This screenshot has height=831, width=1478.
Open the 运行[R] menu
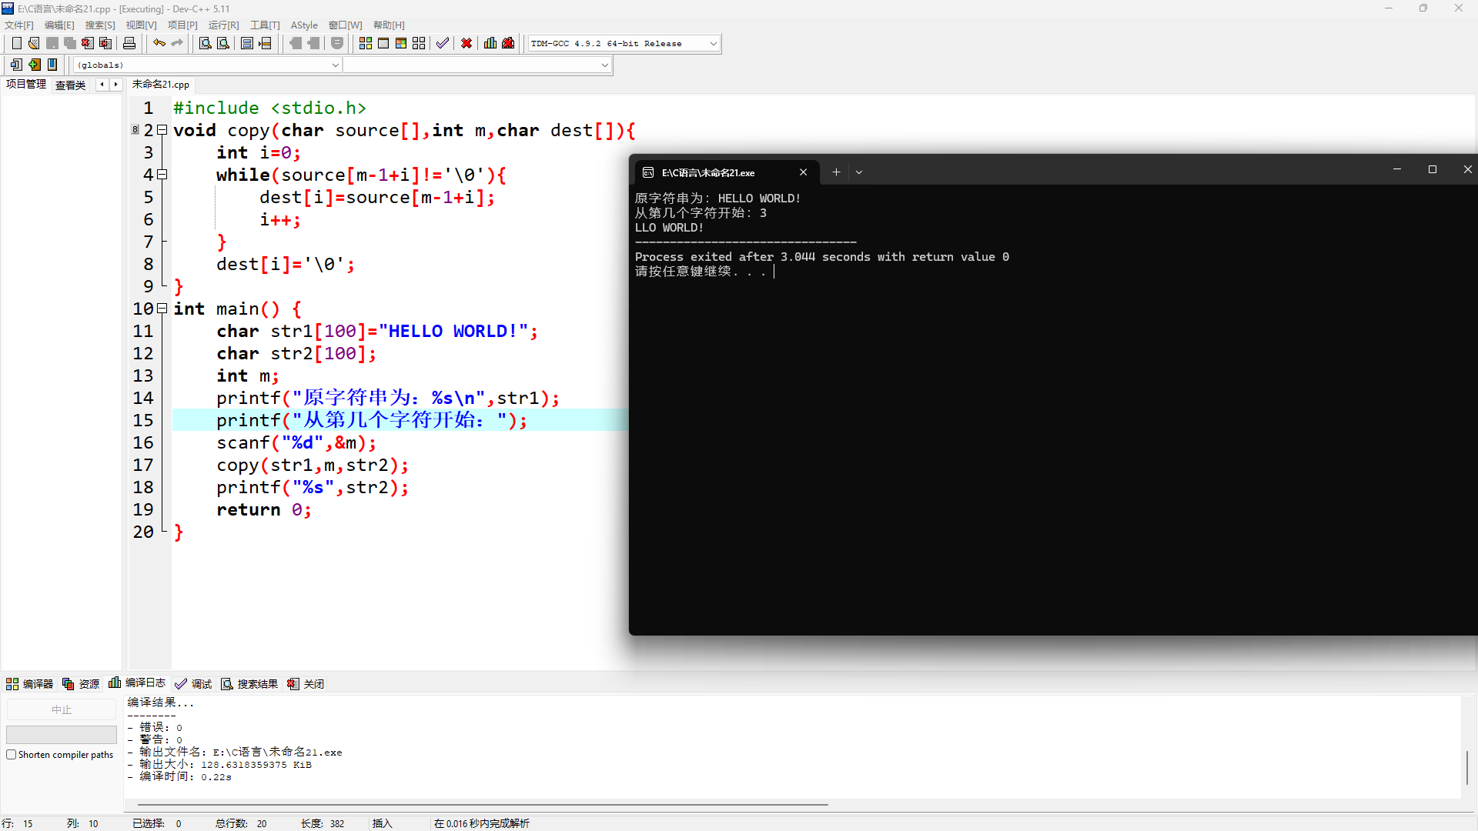click(223, 25)
